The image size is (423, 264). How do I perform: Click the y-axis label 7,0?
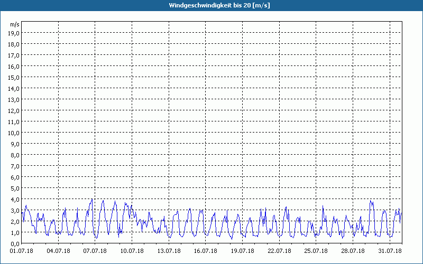tap(15, 166)
